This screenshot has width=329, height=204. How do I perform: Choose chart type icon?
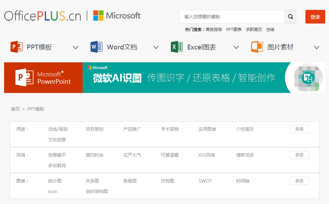(x=53, y=191)
